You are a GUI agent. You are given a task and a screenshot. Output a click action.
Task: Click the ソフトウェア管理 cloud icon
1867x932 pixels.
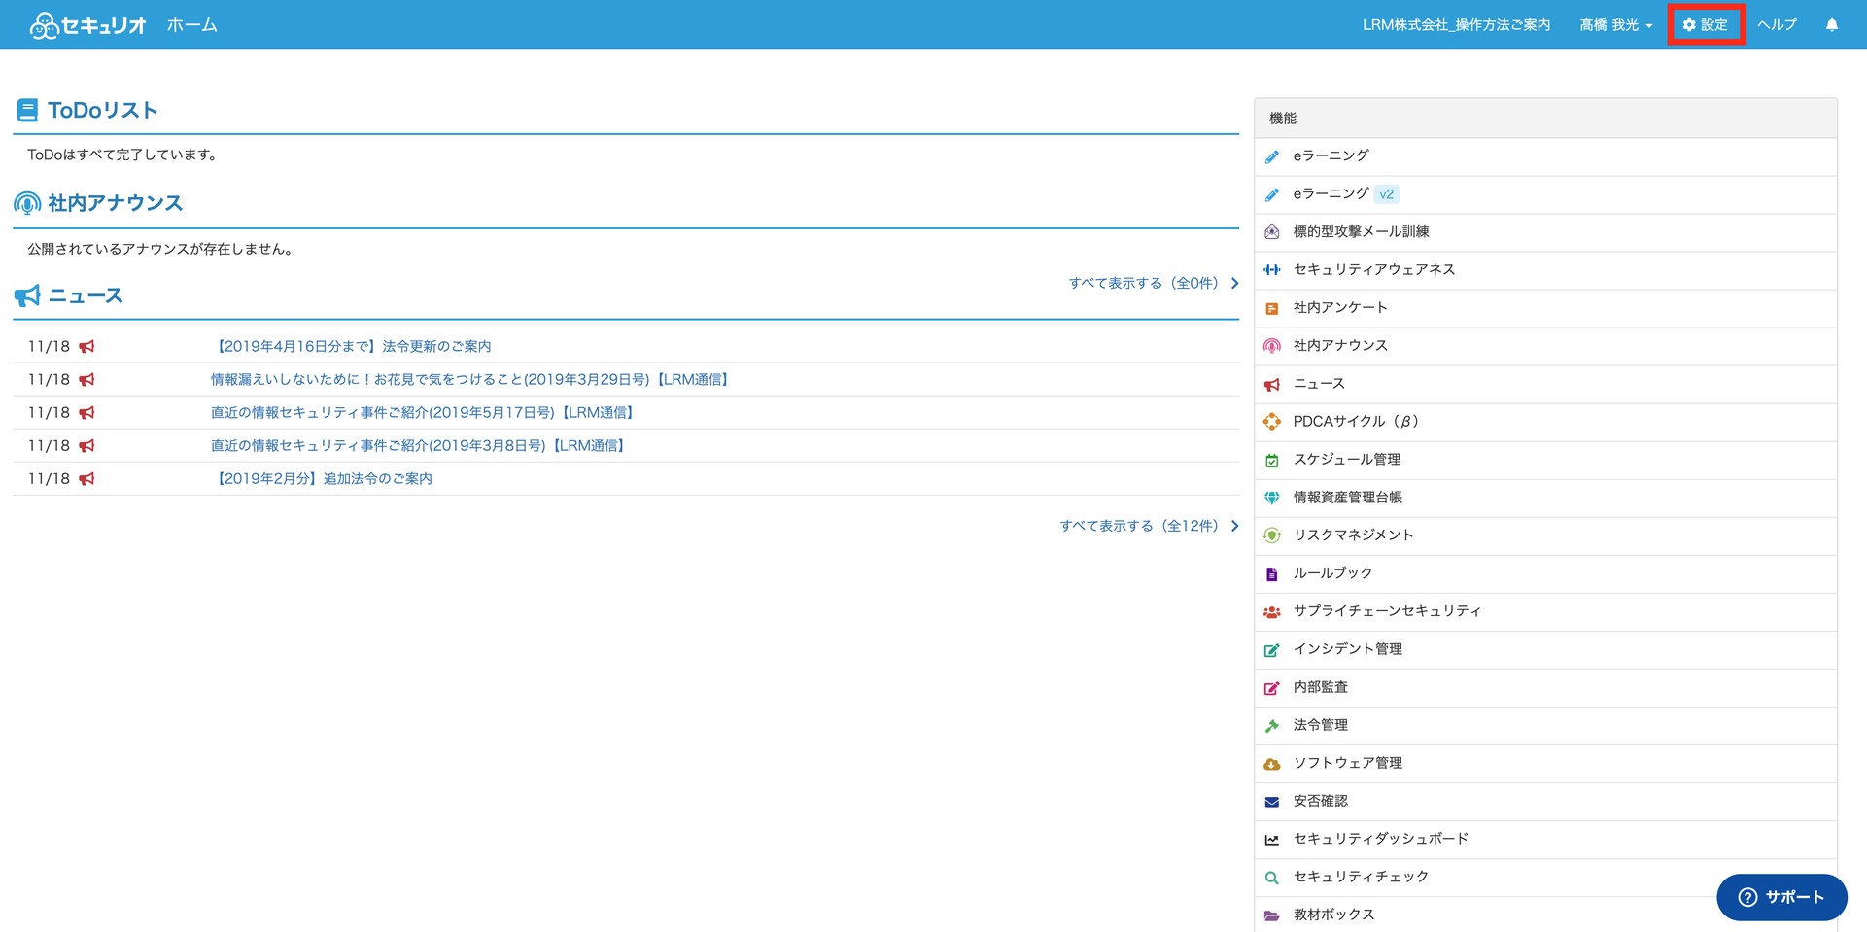[1271, 764]
